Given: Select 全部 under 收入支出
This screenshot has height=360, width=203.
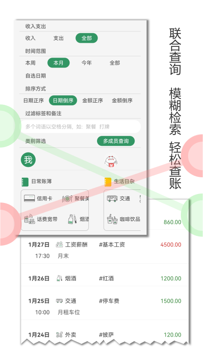Looking at the screenshot, I should coord(87,38).
